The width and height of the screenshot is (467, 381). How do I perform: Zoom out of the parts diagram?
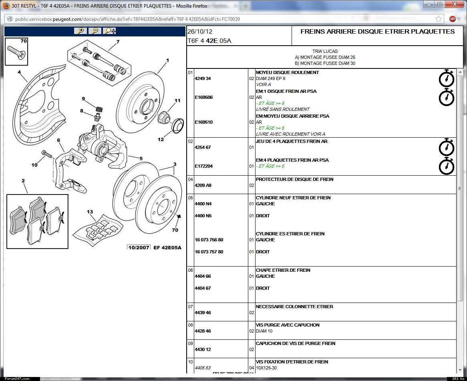(x=95, y=31)
